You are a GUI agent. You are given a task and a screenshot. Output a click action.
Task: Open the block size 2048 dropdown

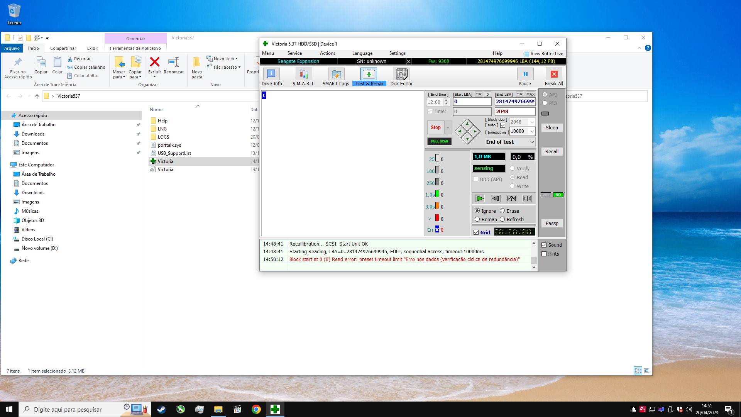532,122
